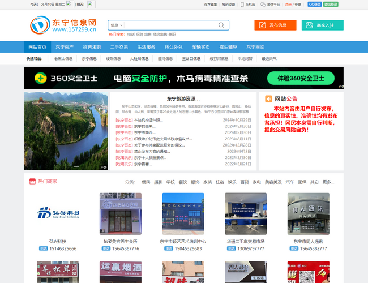Click 老黑山信息 quick navigation link
The image size is (368, 283).
[63, 59]
